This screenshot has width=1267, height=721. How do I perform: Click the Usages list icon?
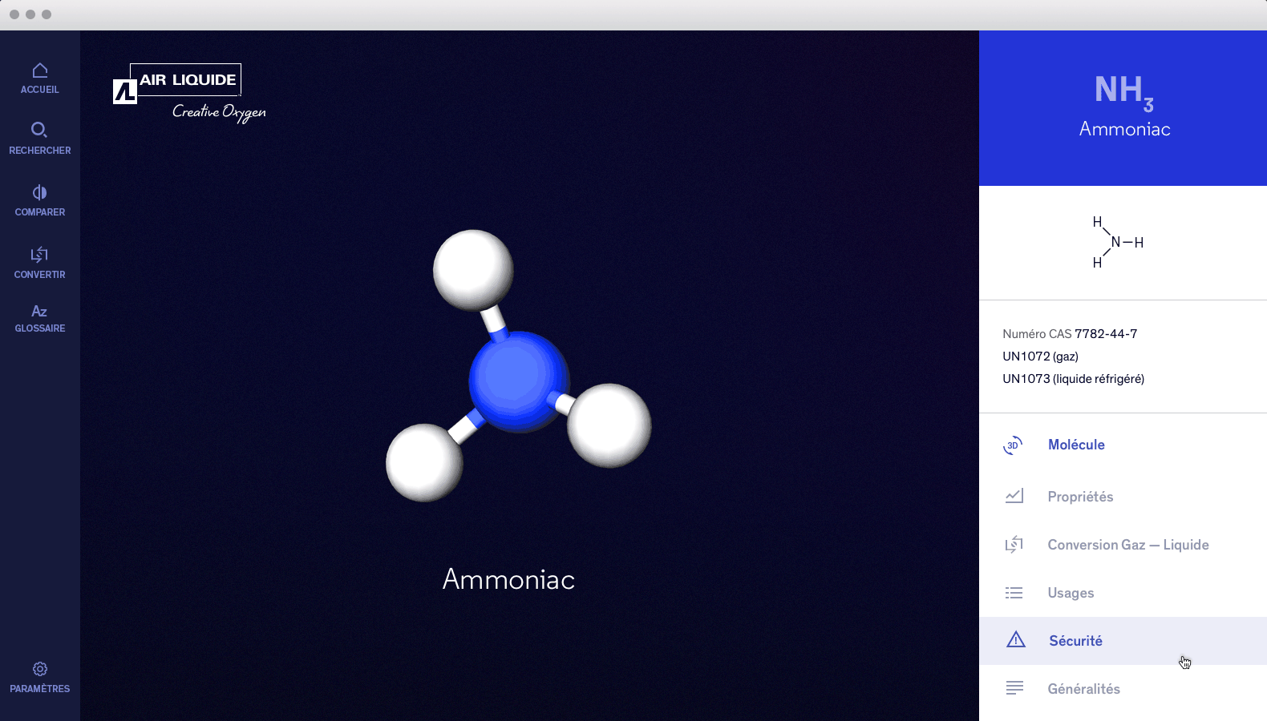pos(1014,593)
